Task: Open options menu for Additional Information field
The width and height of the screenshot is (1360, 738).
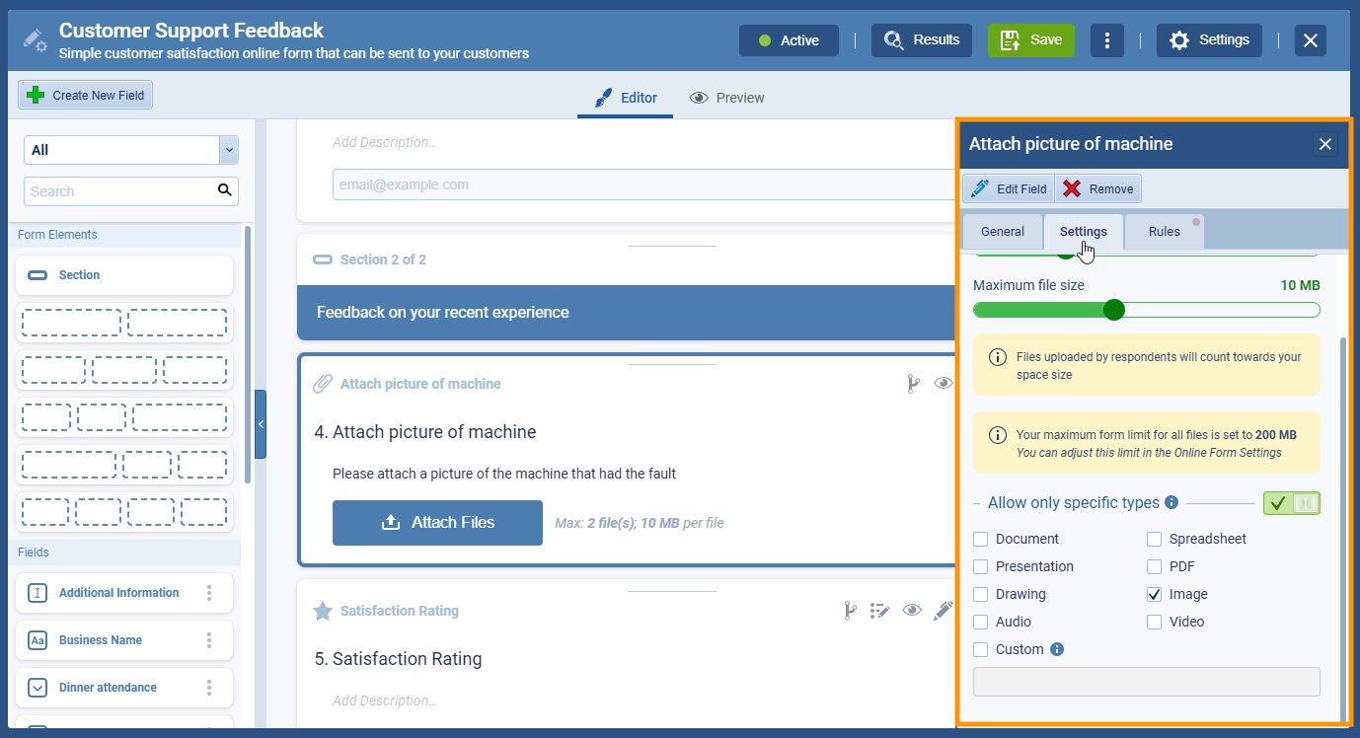Action: [x=209, y=593]
